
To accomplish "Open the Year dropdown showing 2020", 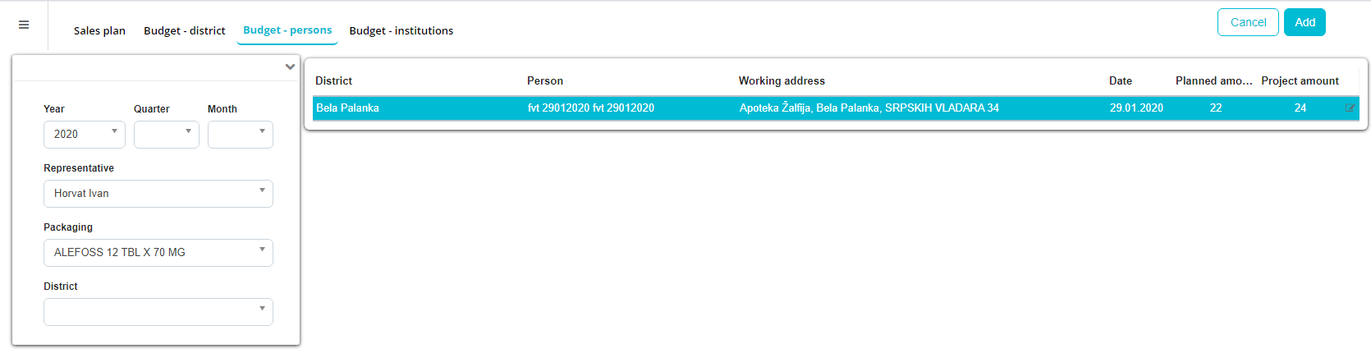I will point(85,135).
